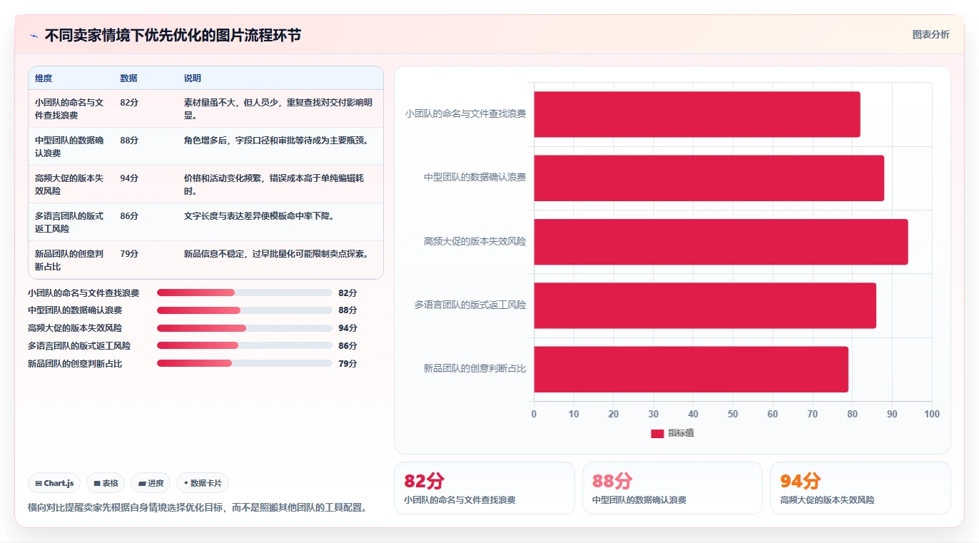This screenshot has width=979, height=543.
Task: Select the 数据卡片 tag chip
Action: point(203,483)
